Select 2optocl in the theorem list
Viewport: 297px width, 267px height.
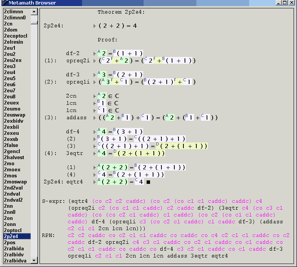[x=13, y=230]
